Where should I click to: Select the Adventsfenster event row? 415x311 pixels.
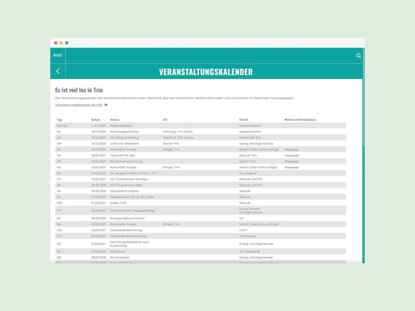[x=121, y=125]
